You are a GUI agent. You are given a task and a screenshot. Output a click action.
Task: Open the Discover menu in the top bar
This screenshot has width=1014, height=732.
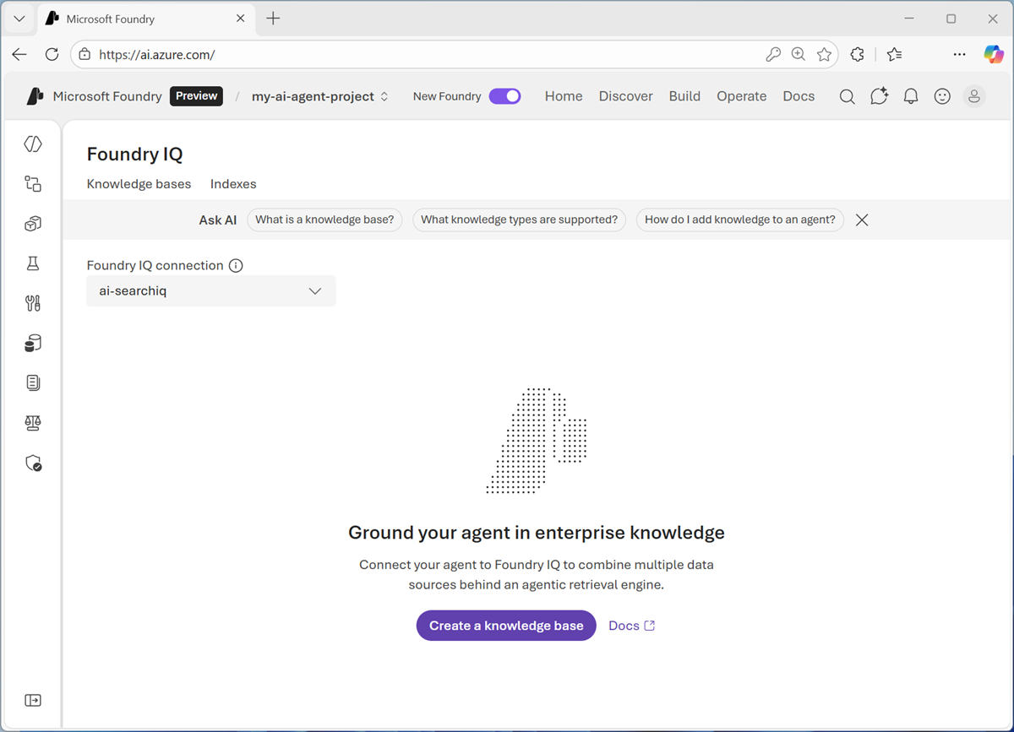pyautogui.click(x=625, y=96)
